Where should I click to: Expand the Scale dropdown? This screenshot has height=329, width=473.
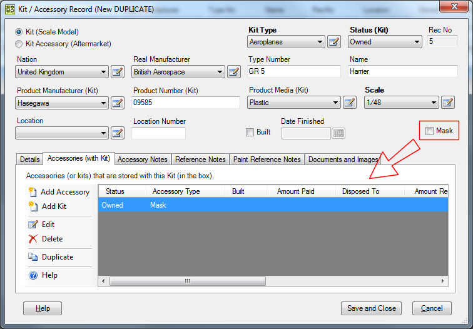click(401, 103)
